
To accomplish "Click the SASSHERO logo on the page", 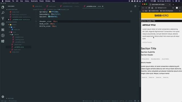I will [x=162, y=16].
